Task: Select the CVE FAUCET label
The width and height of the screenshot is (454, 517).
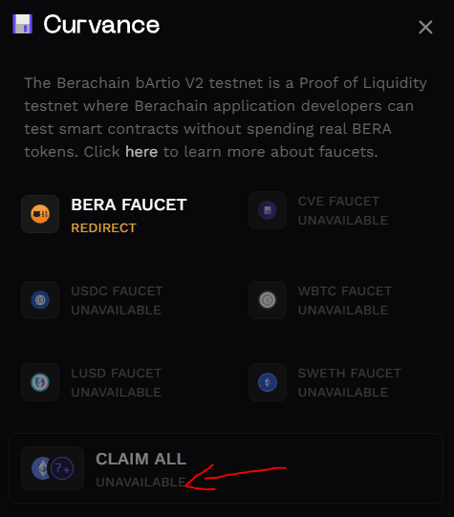Action: click(x=339, y=201)
